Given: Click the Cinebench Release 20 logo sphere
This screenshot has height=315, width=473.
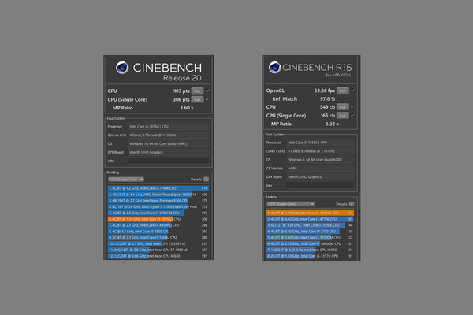Looking at the screenshot, I should [122, 68].
